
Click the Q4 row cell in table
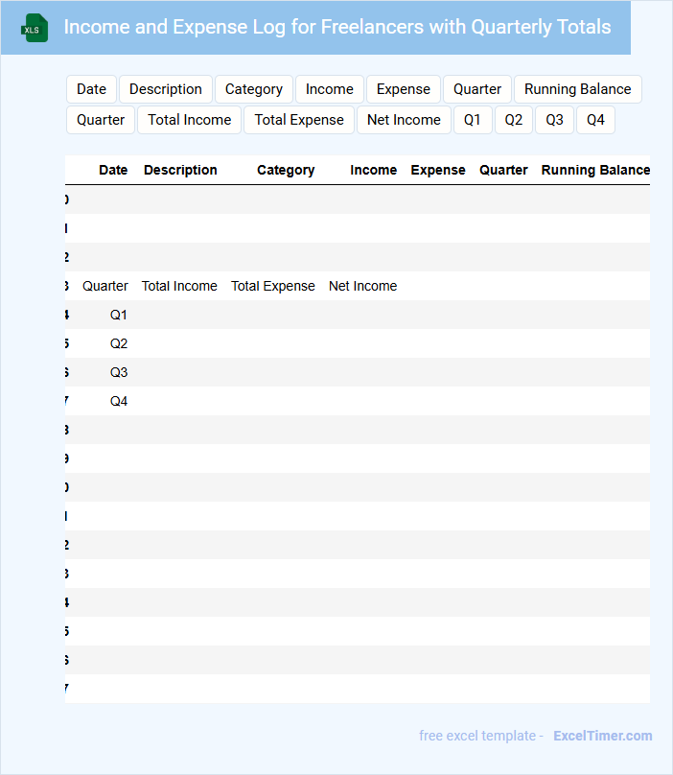(x=119, y=401)
